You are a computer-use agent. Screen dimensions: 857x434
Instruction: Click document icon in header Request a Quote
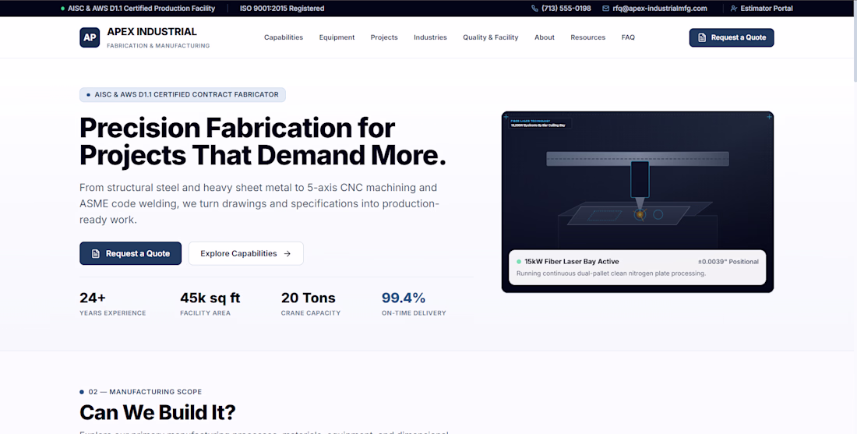click(702, 37)
